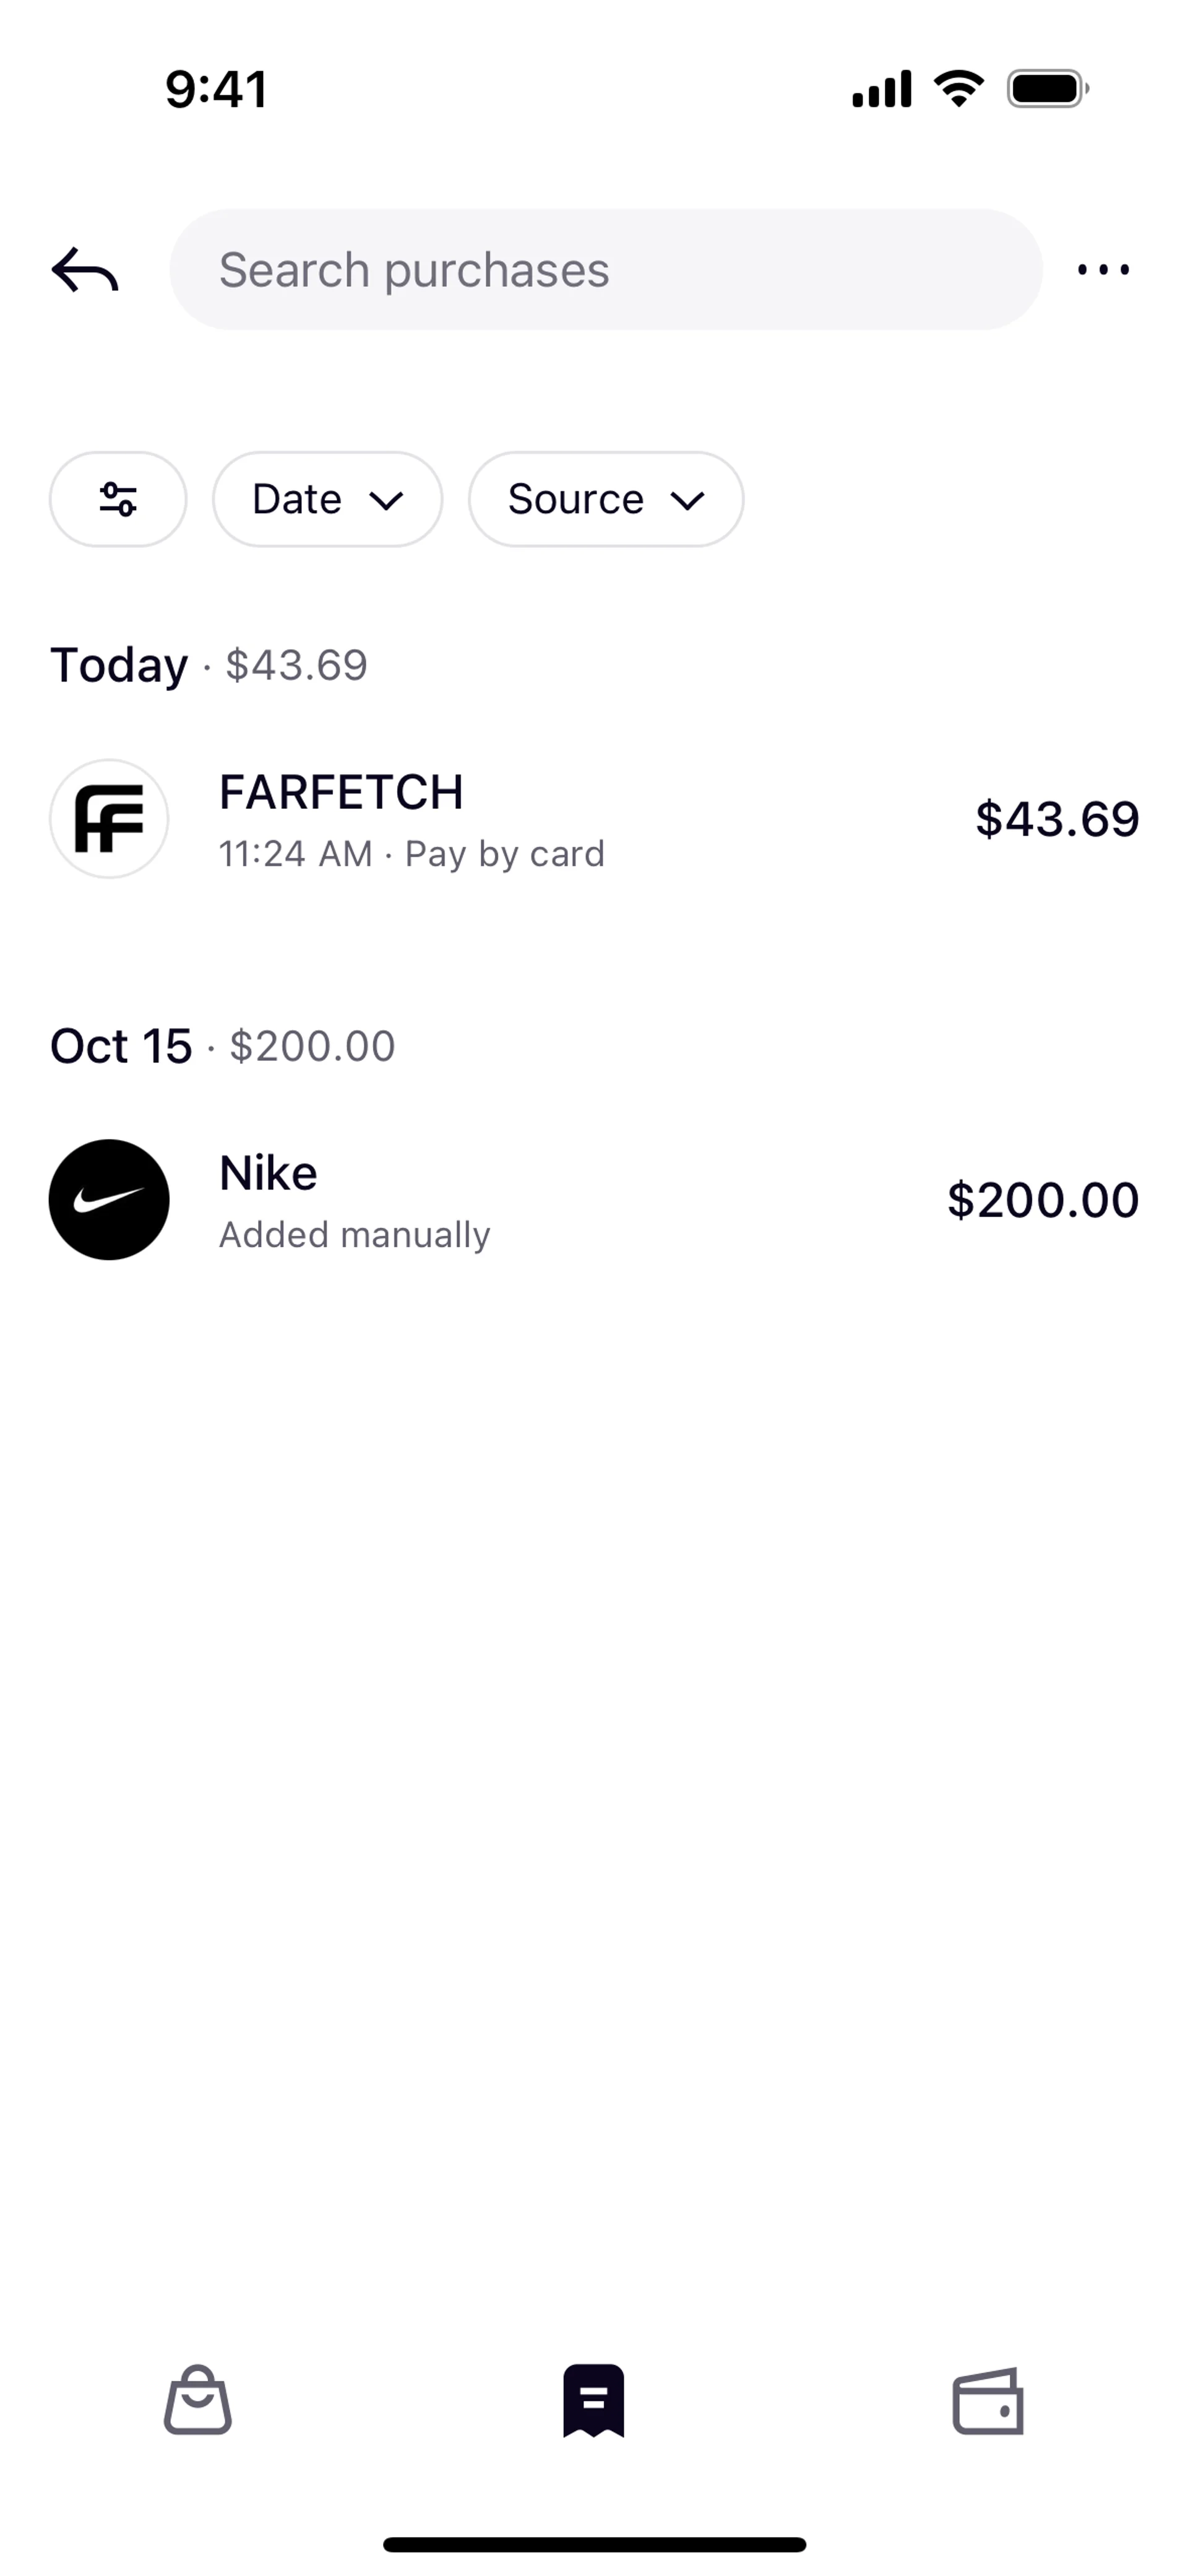
Task: Tap the Nike swoosh logo
Action: (109, 1200)
